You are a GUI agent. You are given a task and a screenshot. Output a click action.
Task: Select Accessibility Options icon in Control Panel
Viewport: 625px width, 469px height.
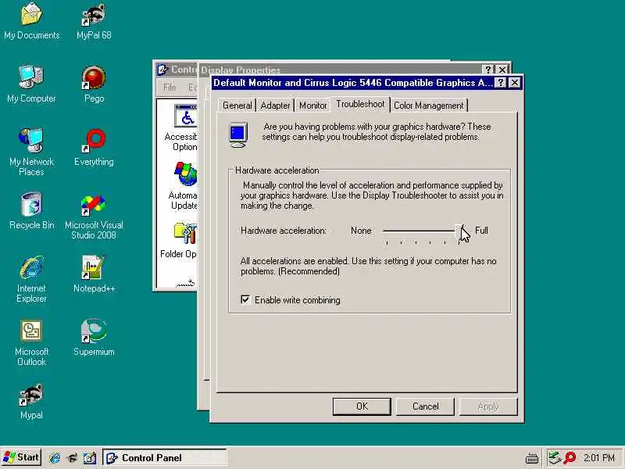(x=184, y=127)
